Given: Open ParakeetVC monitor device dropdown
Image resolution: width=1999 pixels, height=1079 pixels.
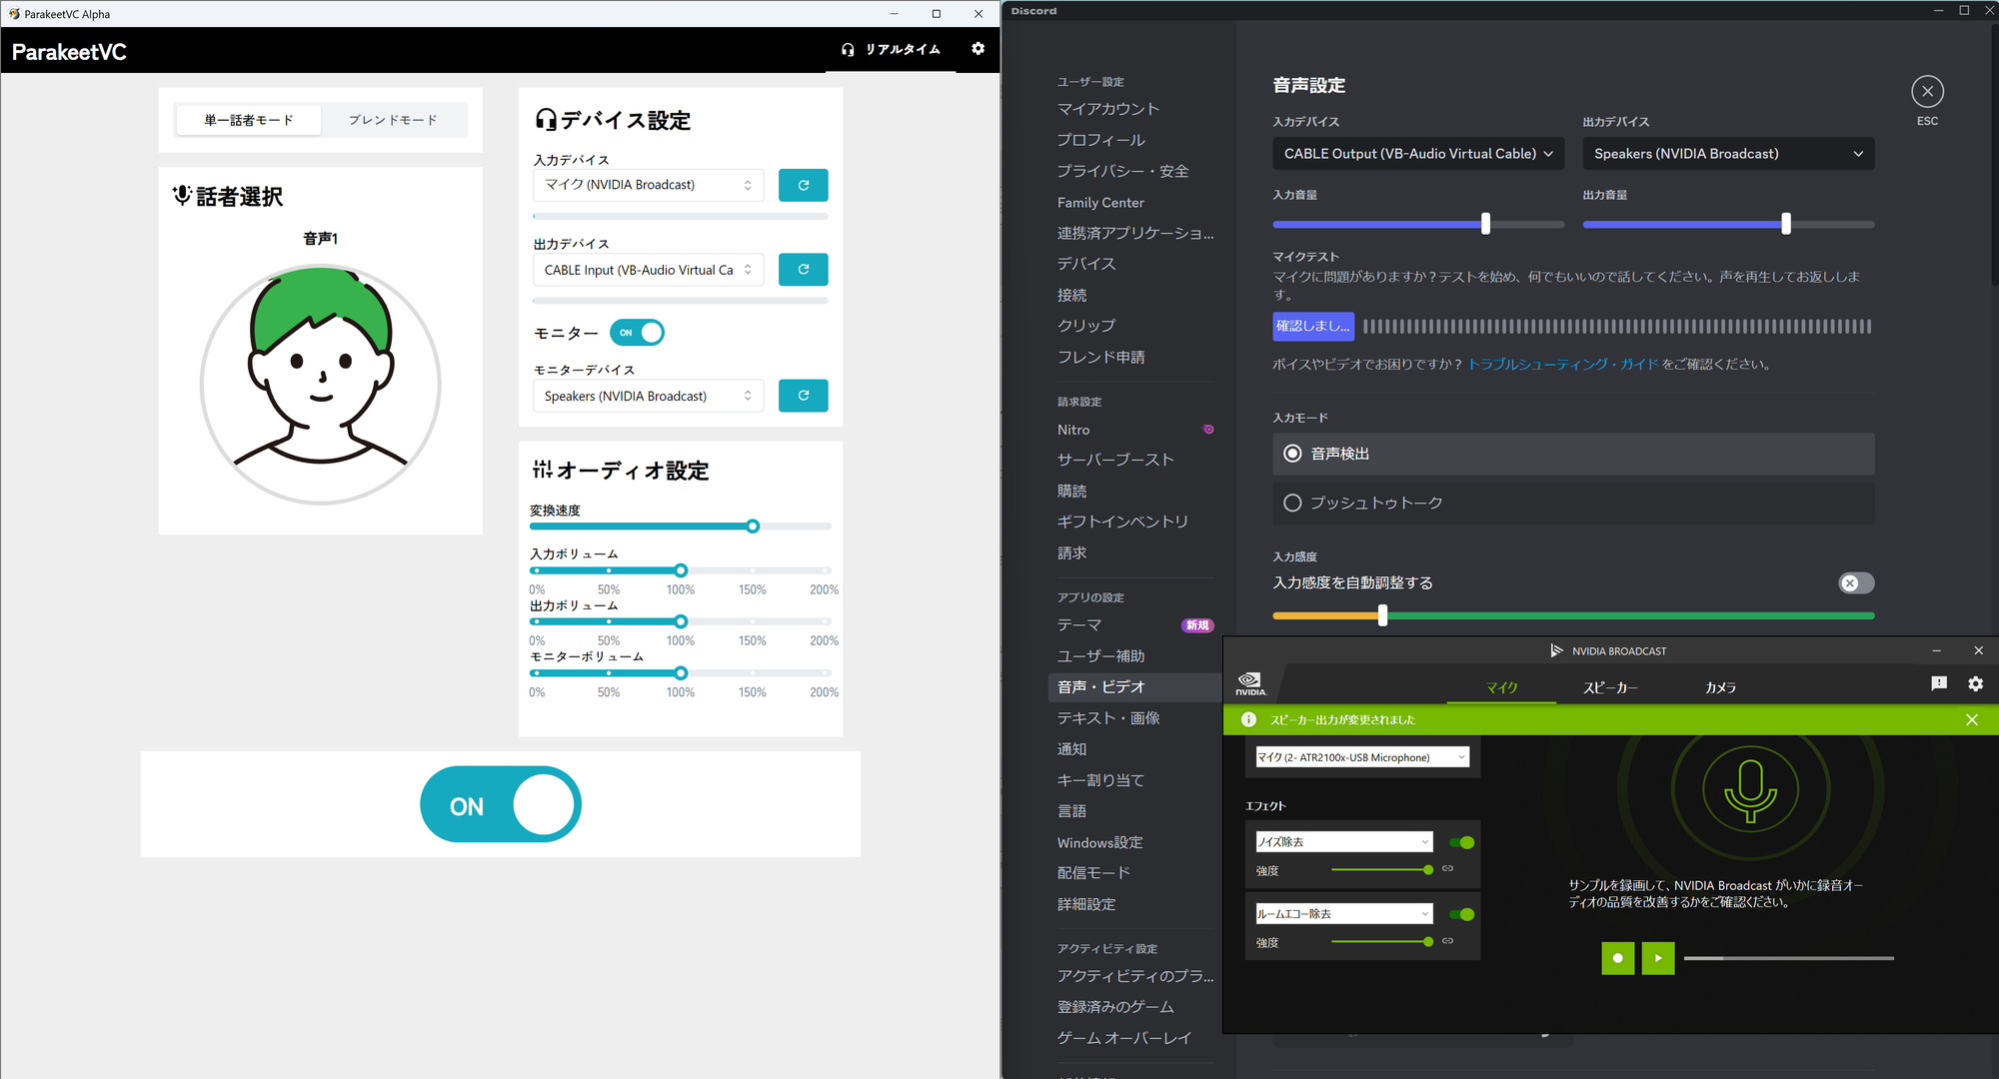Looking at the screenshot, I should coord(648,396).
